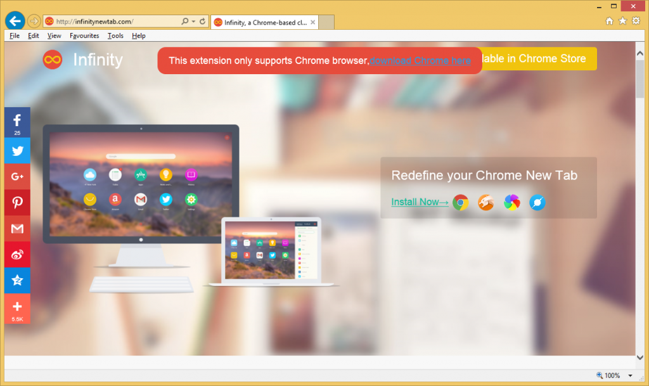
Task: Click the laptop preview image
Action: click(x=271, y=252)
